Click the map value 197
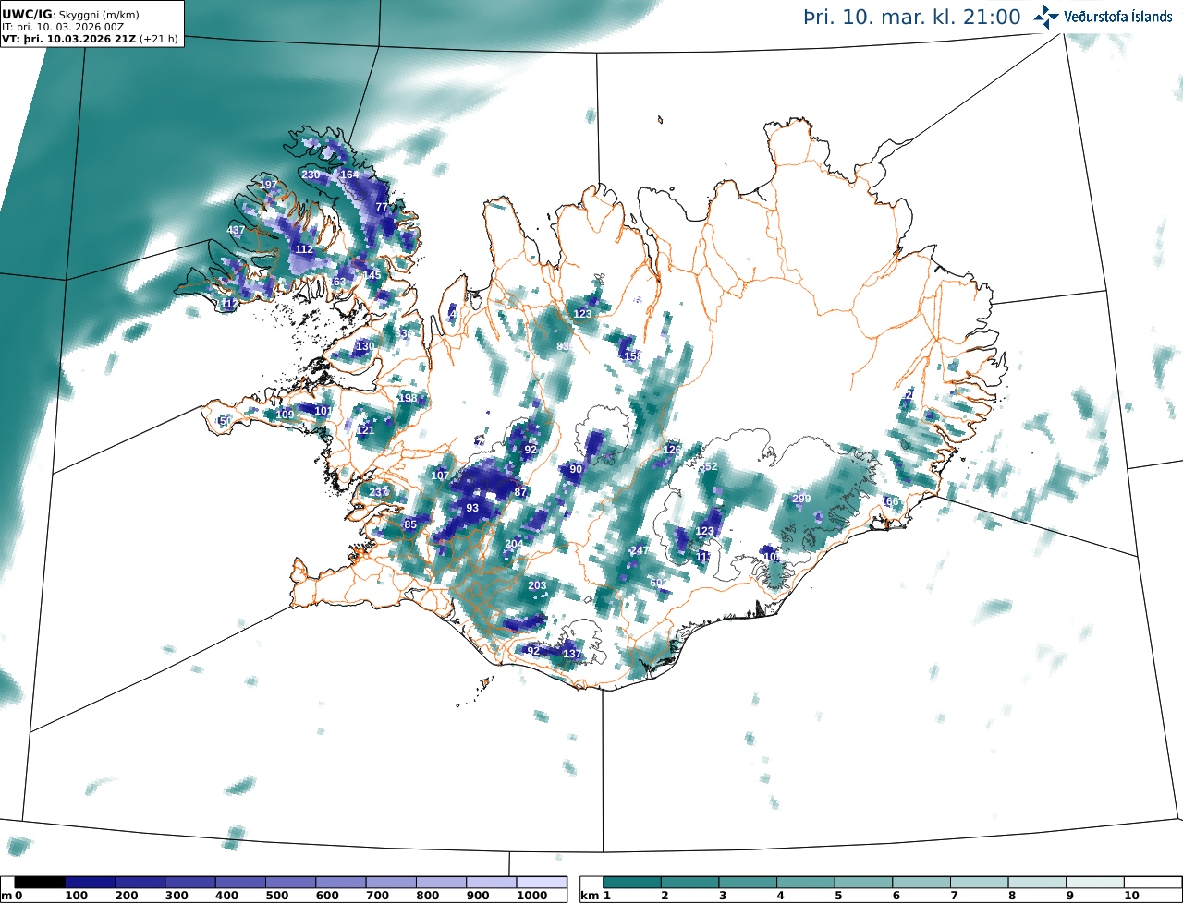 (x=268, y=186)
